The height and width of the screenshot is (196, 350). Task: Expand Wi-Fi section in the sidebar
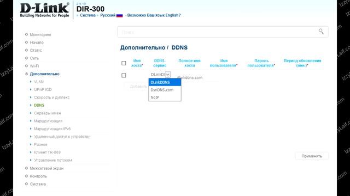(34, 66)
